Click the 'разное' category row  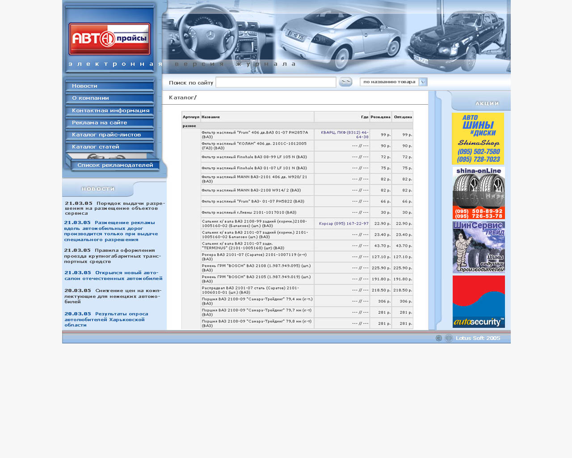297,126
